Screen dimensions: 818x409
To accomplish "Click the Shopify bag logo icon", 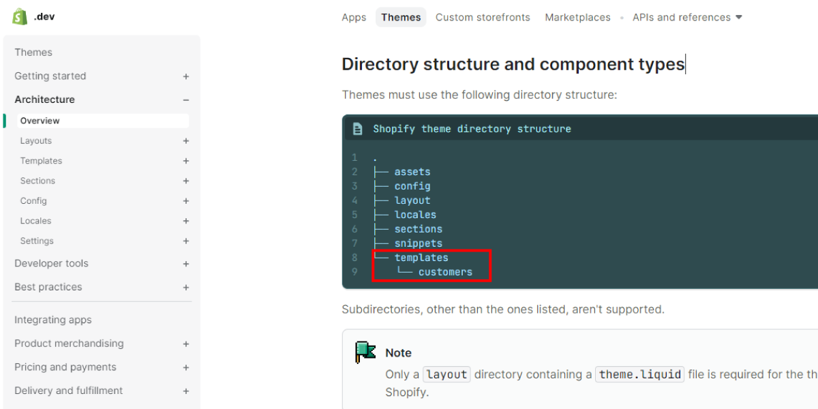I will 19,16.
